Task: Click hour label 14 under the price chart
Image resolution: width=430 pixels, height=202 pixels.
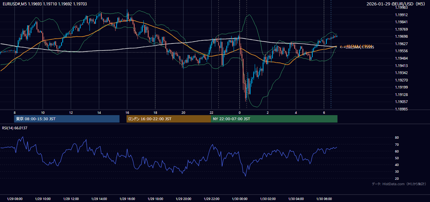Action: tap(99, 112)
